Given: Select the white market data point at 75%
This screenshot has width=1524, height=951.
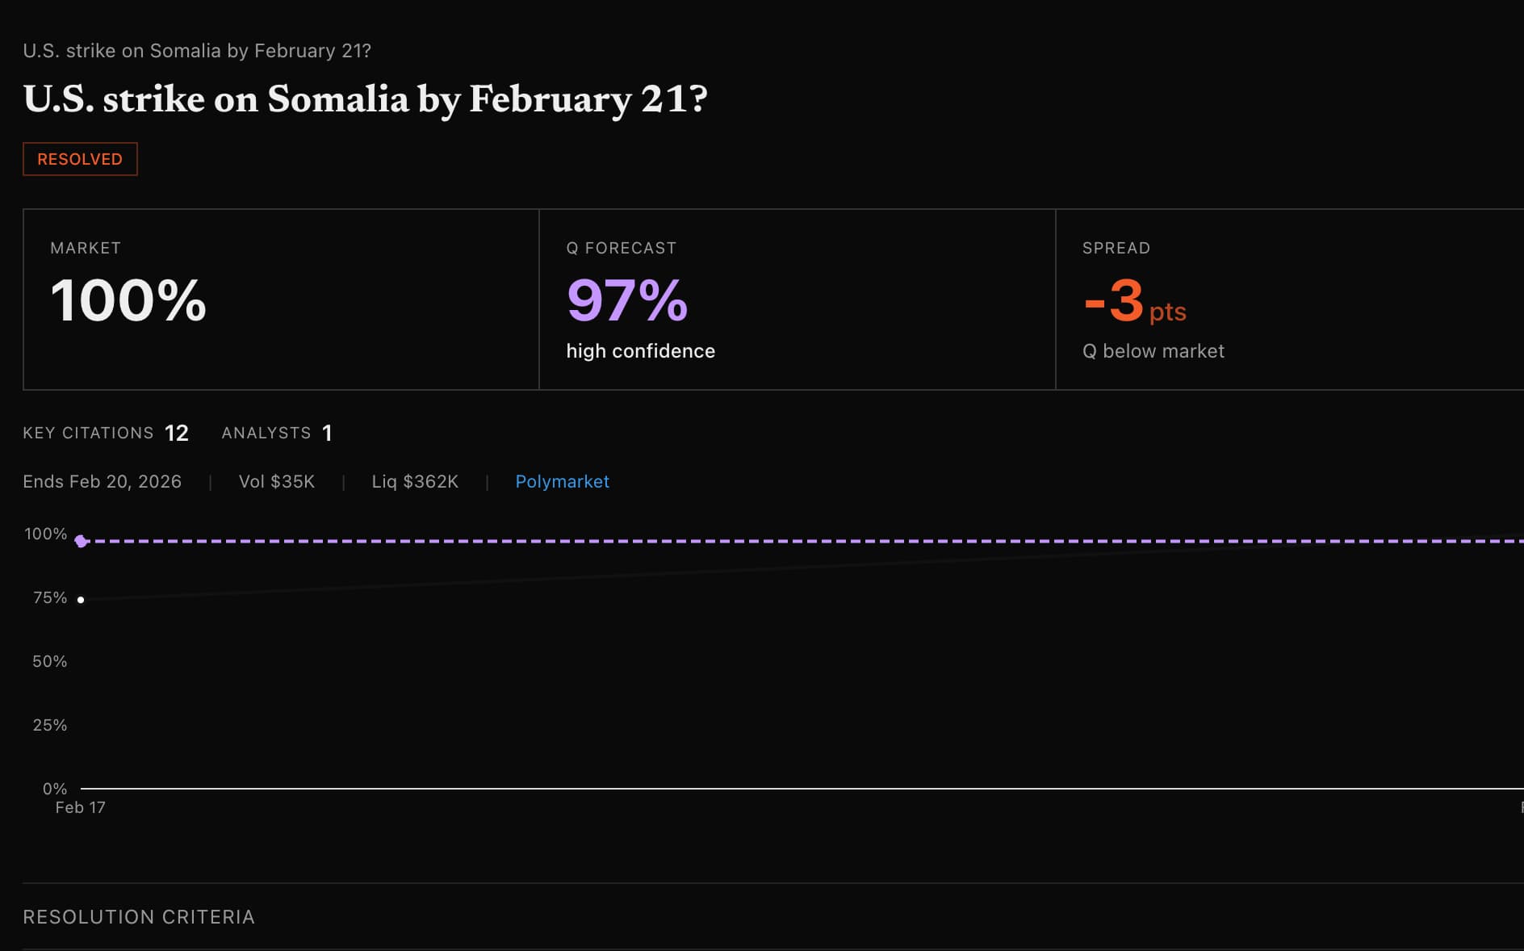Looking at the screenshot, I should click(x=81, y=600).
